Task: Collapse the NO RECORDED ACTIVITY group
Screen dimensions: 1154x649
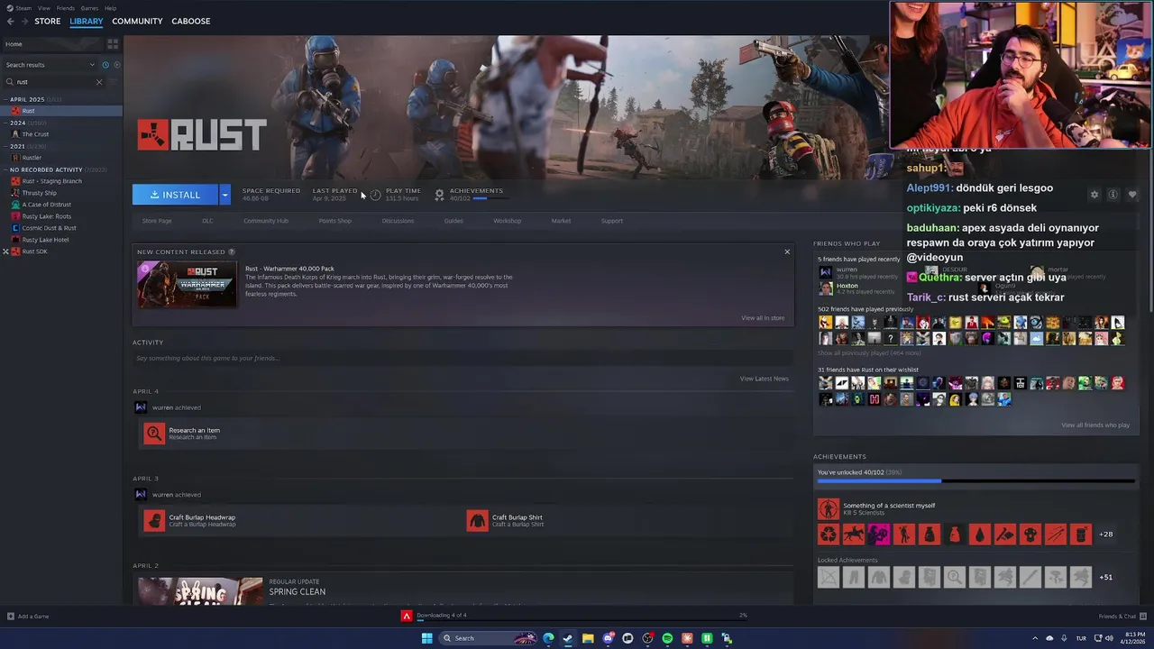Action: [6, 169]
